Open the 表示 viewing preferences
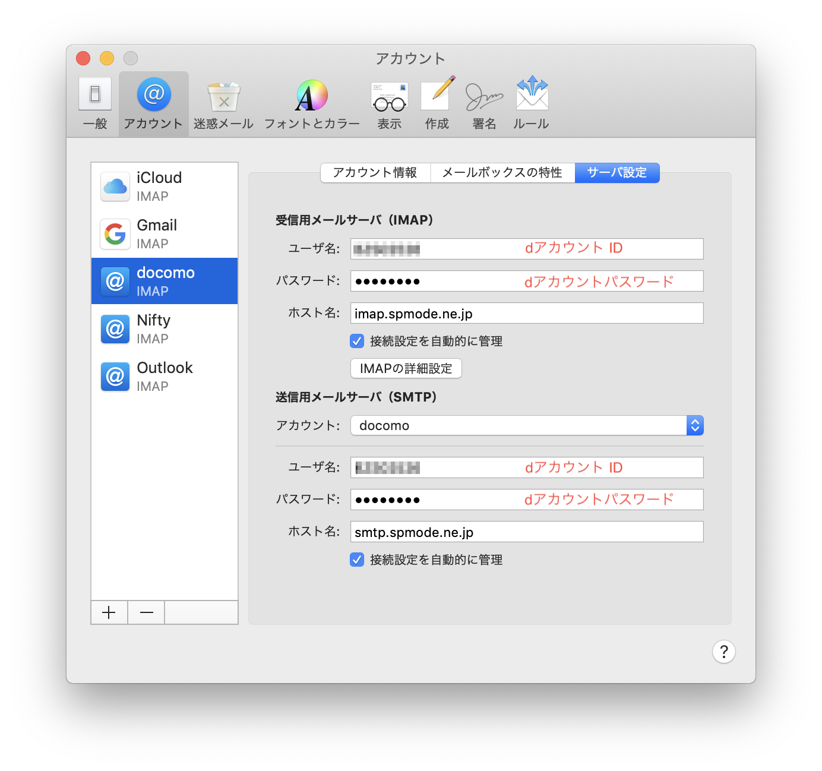The width and height of the screenshot is (822, 771). (x=390, y=104)
